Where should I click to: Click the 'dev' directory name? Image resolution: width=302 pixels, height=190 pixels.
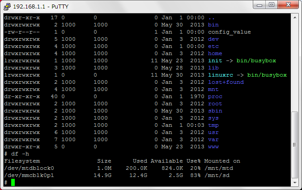[213, 39]
